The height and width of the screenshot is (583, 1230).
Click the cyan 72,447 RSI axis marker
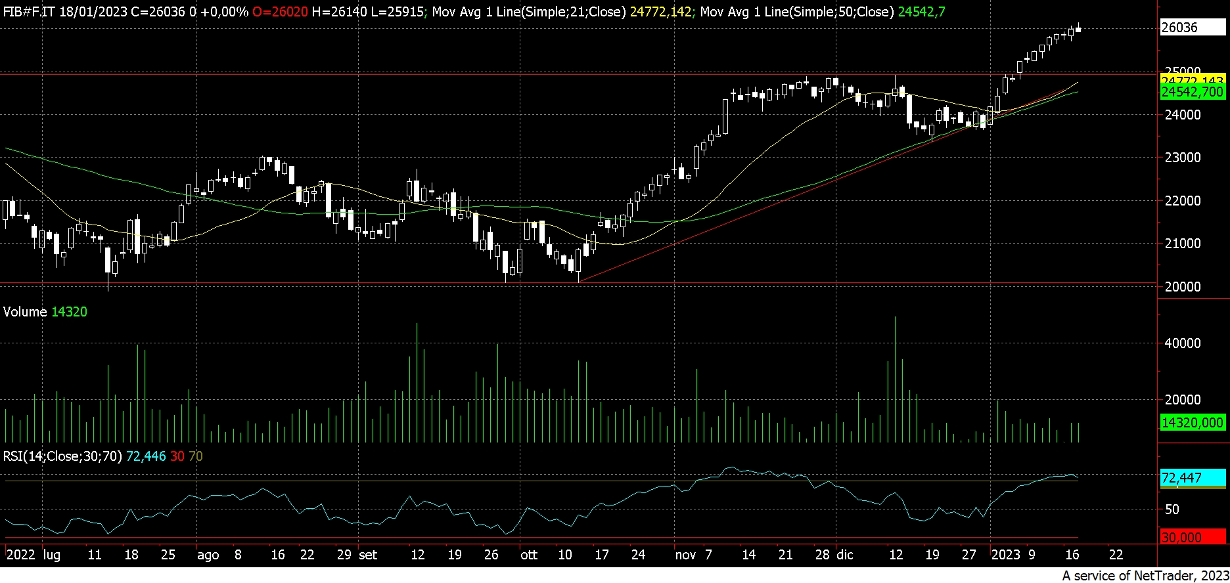point(1193,478)
